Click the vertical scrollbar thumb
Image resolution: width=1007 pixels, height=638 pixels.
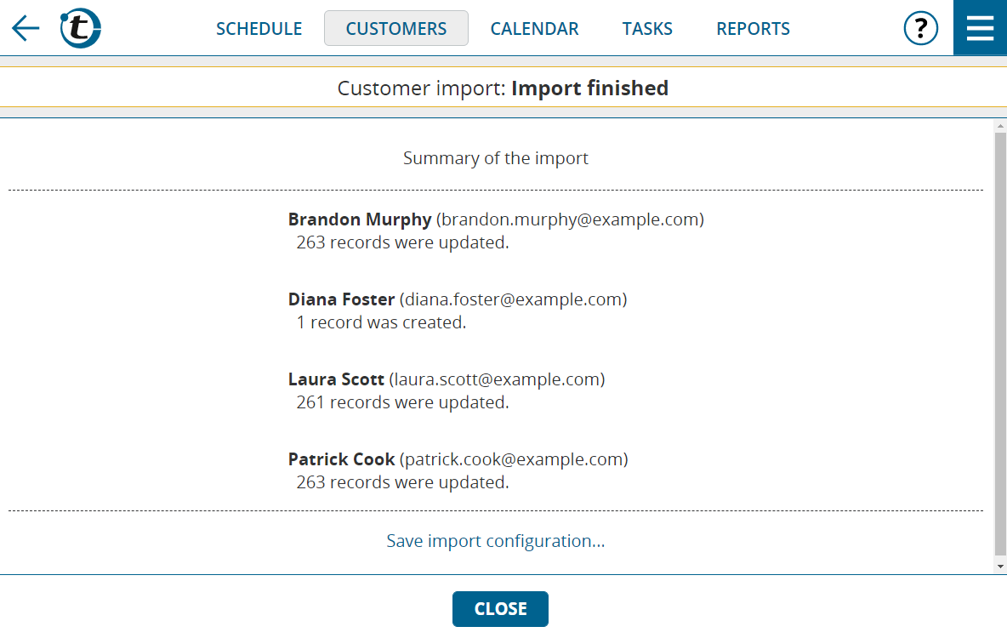point(1000,343)
